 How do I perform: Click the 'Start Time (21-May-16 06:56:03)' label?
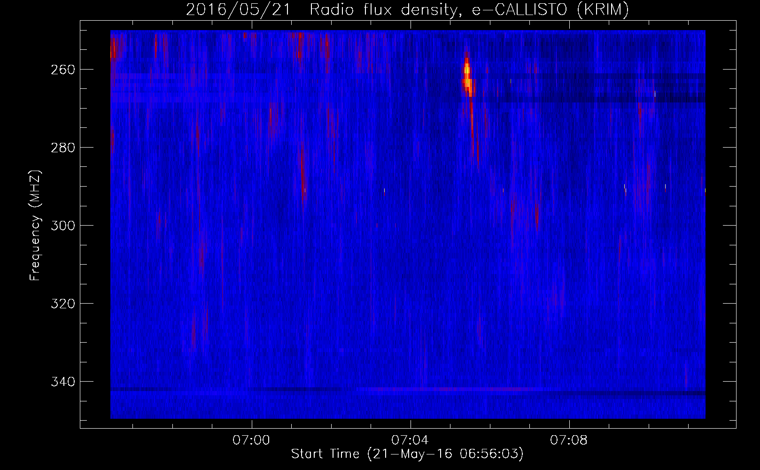pos(407,454)
